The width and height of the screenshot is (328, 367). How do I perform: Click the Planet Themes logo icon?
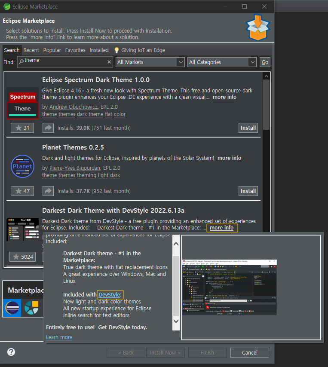pyautogui.click(x=22, y=166)
